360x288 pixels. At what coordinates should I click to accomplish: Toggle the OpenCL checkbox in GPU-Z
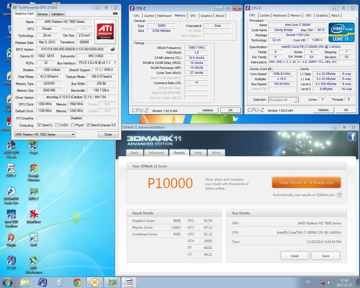pos(39,125)
